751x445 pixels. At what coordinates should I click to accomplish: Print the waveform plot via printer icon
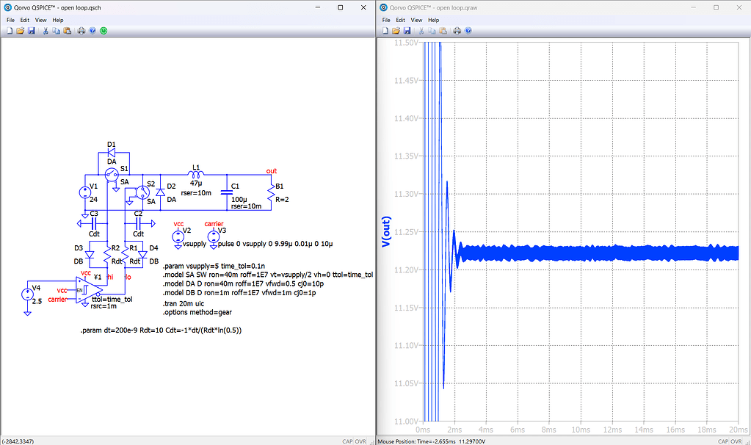tap(457, 31)
